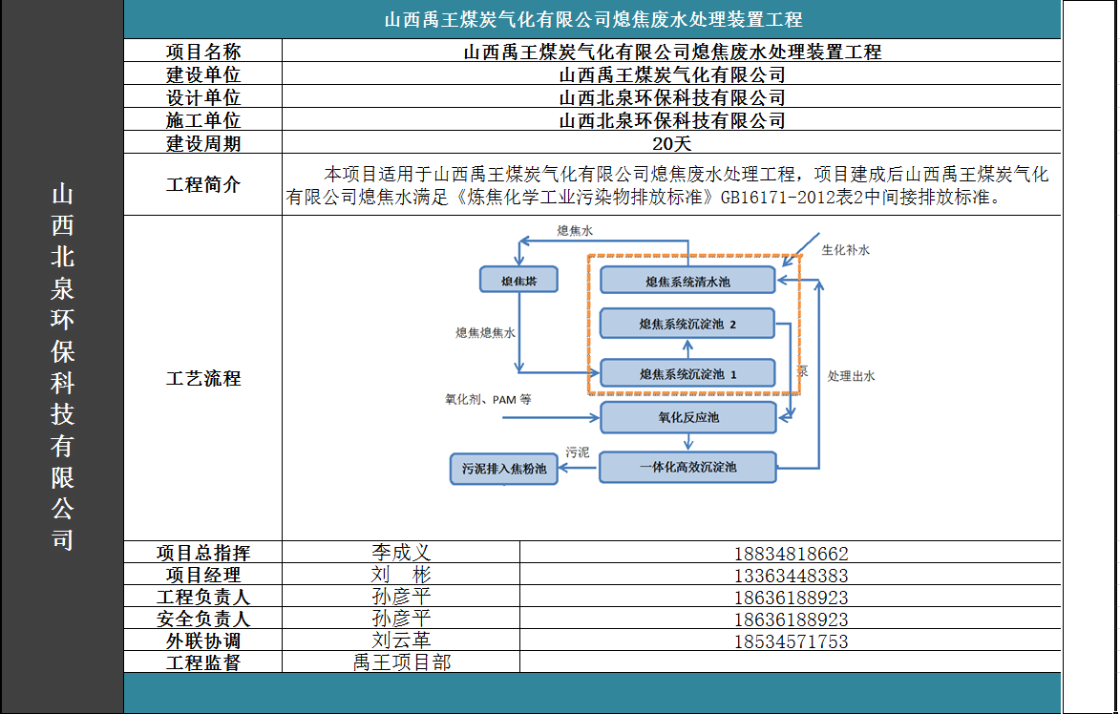Click the 建设单位 label cell
This screenshot has width=1120, height=714.
pyautogui.click(x=202, y=74)
